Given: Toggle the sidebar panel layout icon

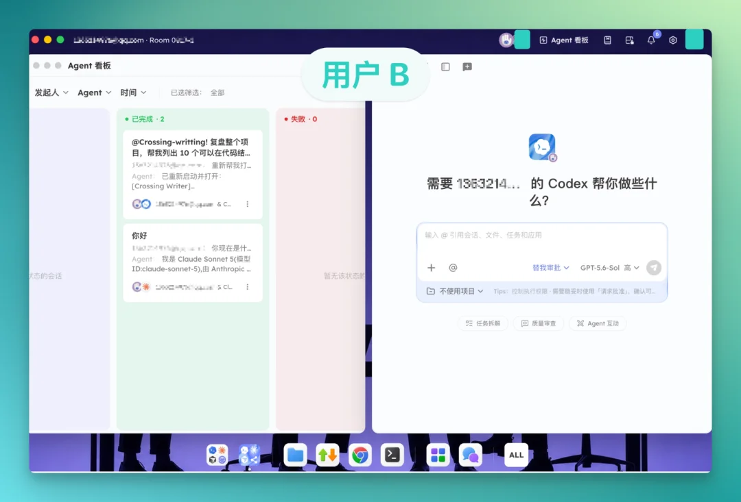Looking at the screenshot, I should click(445, 67).
